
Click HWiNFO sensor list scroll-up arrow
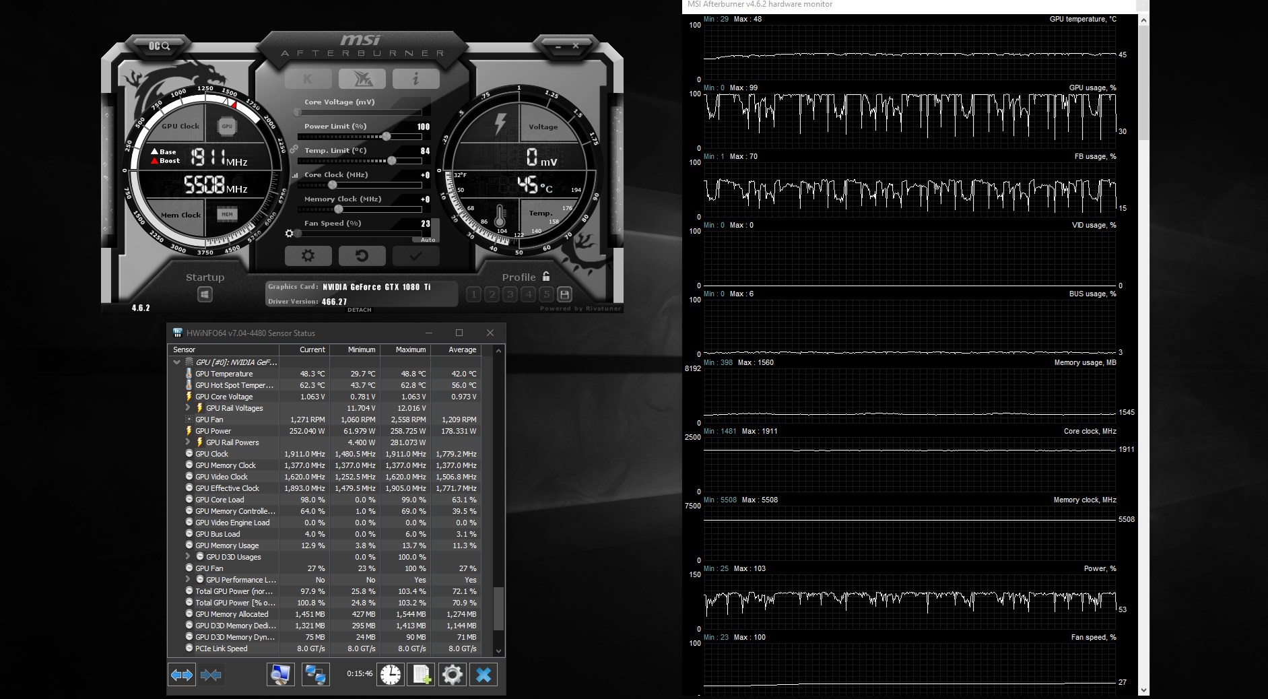tap(498, 350)
